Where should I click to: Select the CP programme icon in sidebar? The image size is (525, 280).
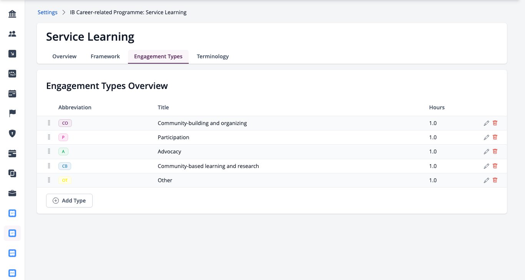(x=12, y=233)
